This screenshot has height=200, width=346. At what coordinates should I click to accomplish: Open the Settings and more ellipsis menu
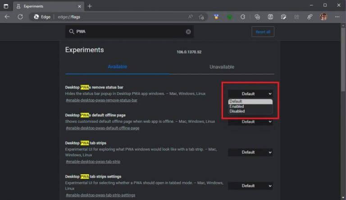[337, 17]
